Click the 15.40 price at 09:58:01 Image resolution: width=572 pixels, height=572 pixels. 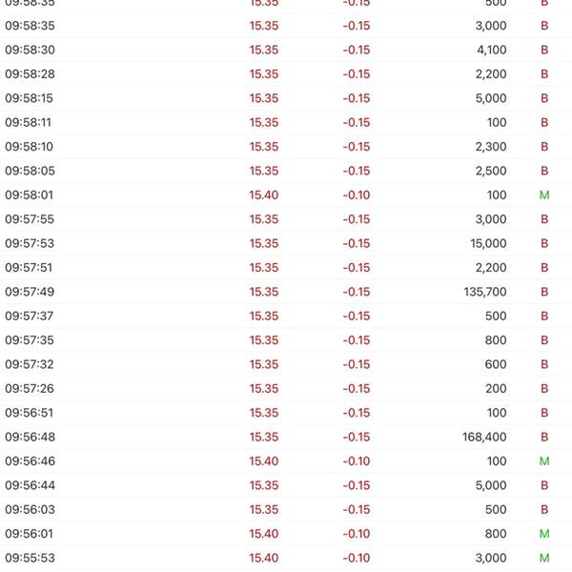point(264,195)
